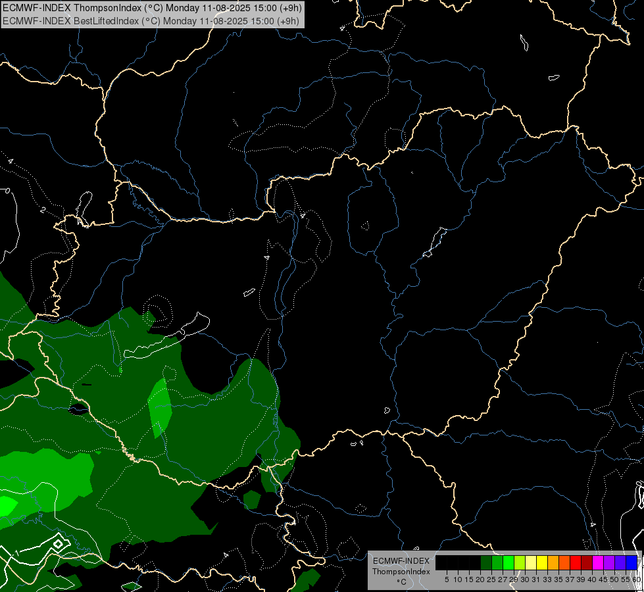Select the orange 33-35 legend swatch
Screen dimensions: 644x592
click(x=553, y=562)
